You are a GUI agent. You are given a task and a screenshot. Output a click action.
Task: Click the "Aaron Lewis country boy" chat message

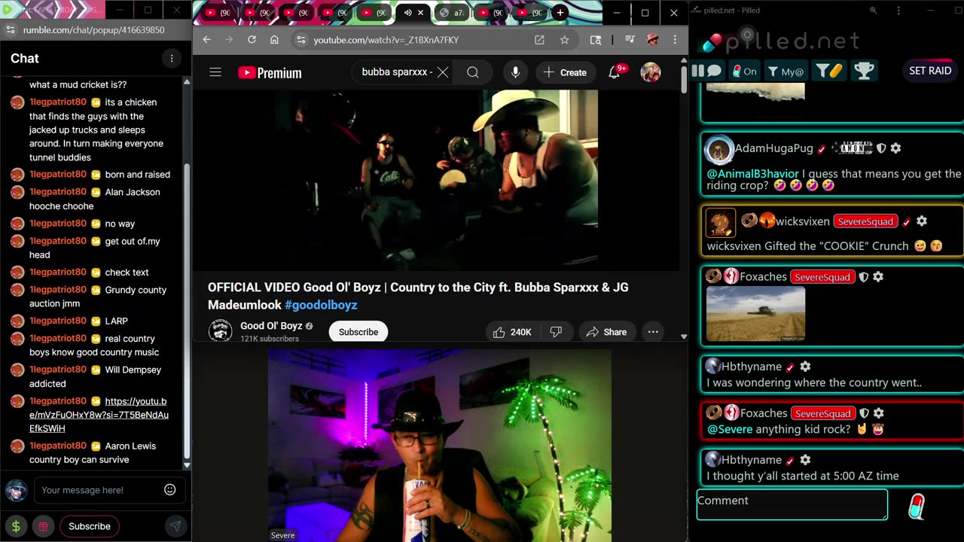click(x=93, y=452)
